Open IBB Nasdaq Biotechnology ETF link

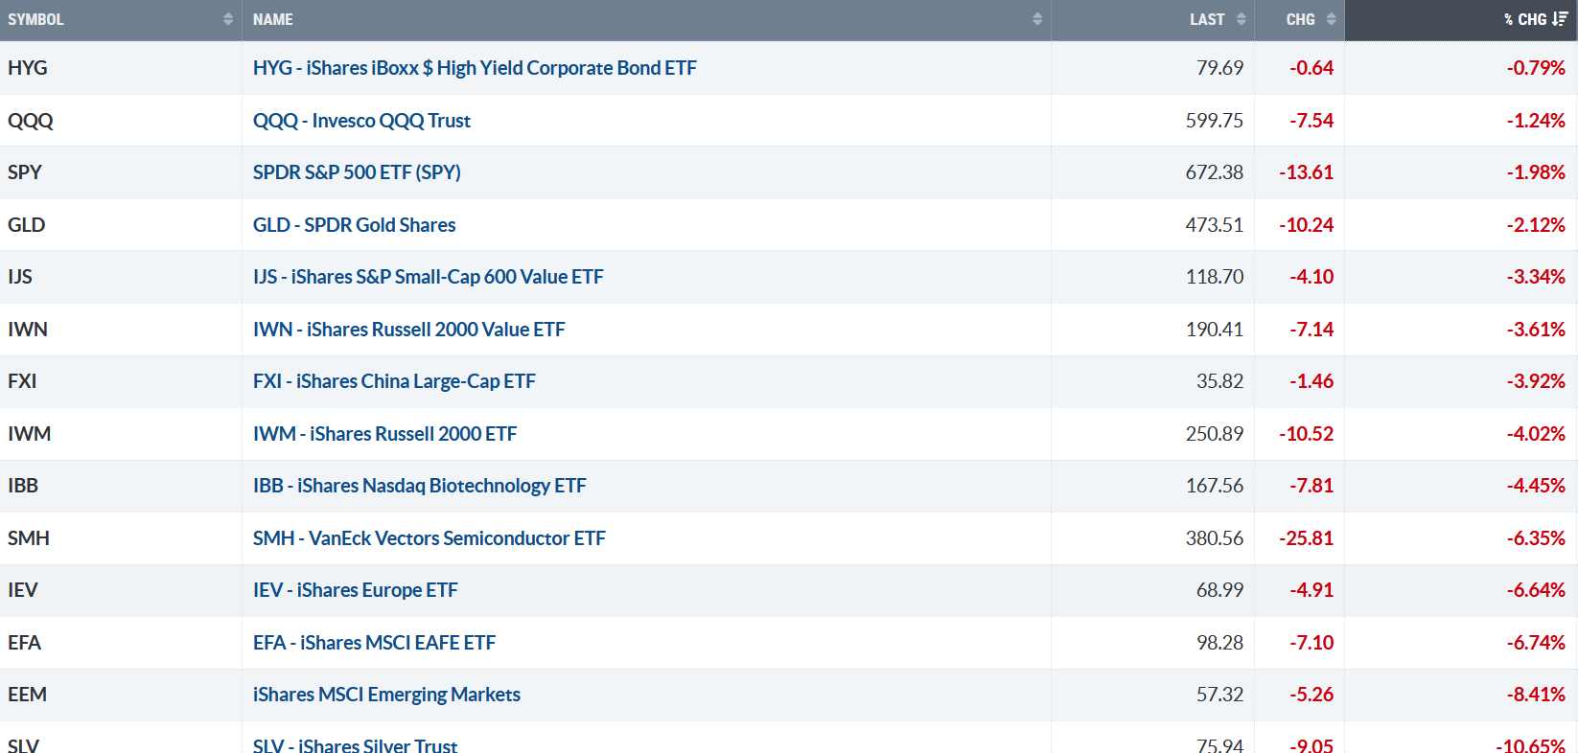click(x=419, y=486)
